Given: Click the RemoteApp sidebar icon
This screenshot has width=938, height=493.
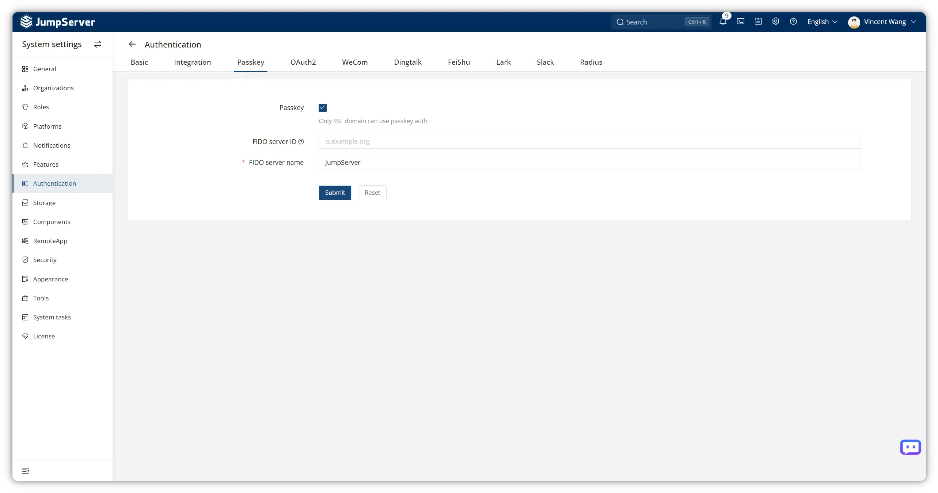Looking at the screenshot, I should [x=25, y=241].
